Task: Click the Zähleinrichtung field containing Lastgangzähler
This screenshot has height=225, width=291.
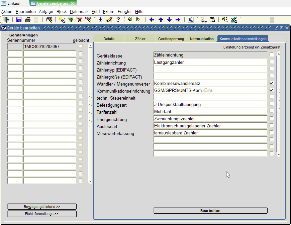Action: 210,62
